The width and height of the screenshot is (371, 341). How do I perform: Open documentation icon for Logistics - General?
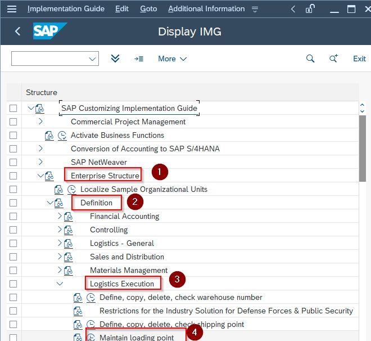coord(69,244)
